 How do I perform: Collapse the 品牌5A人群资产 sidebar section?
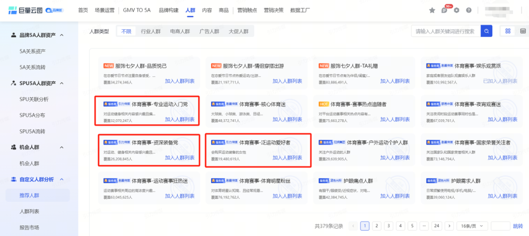click(x=62, y=35)
